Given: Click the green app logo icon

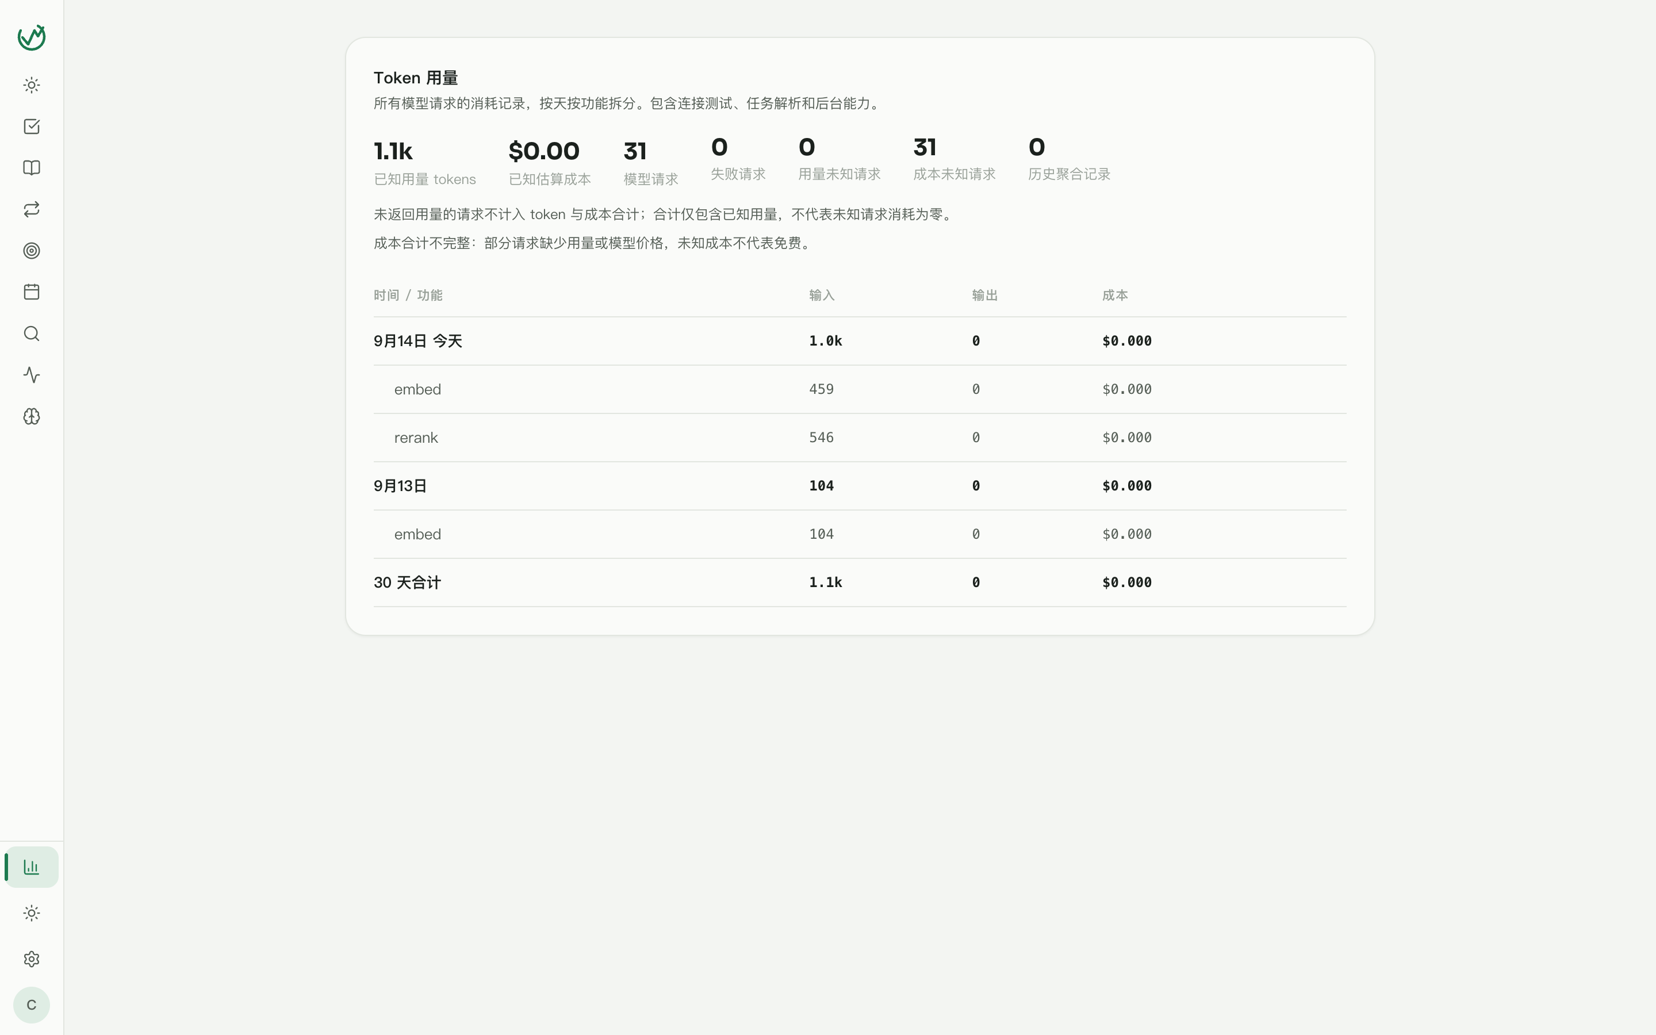Looking at the screenshot, I should point(32,37).
